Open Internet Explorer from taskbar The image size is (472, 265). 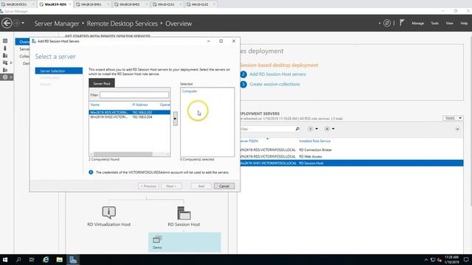[46, 260]
